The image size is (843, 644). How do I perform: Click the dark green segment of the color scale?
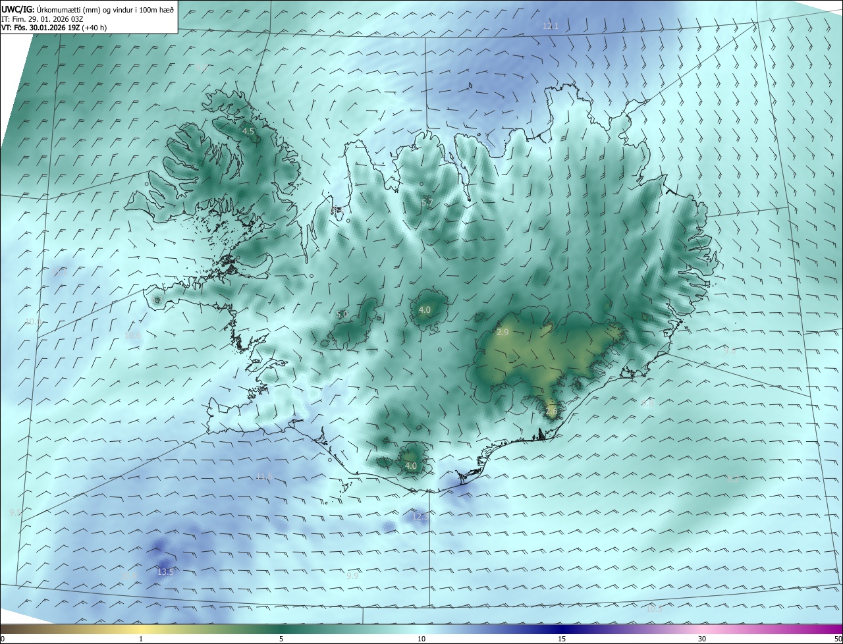click(x=281, y=629)
